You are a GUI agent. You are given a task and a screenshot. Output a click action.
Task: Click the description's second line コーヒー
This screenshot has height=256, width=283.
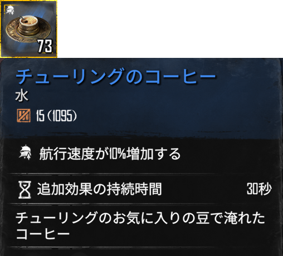[43, 234]
